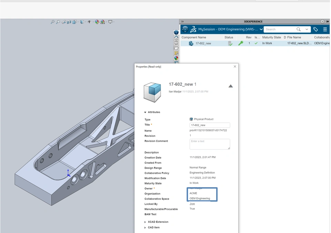331x233 pixels.
Task: Open the Edit Appearance color ball icon
Action: pos(97,22)
